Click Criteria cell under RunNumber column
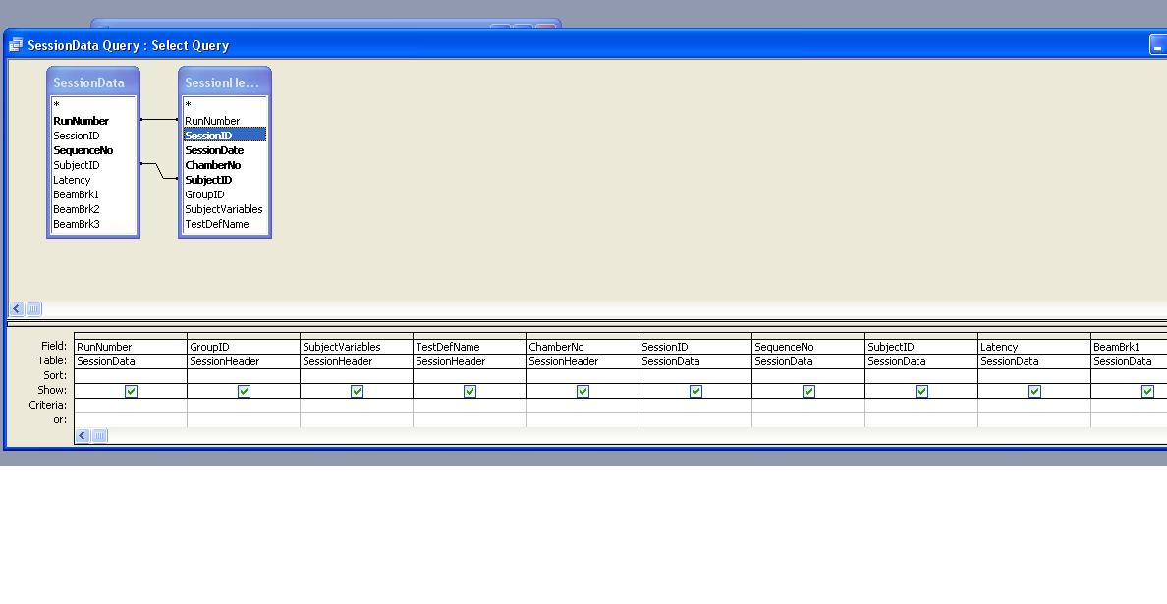This screenshot has width=1167, height=604. pos(131,406)
